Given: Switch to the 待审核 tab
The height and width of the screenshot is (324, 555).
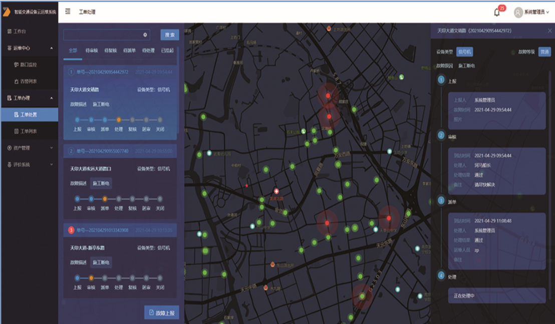Looking at the screenshot, I should tap(91, 51).
